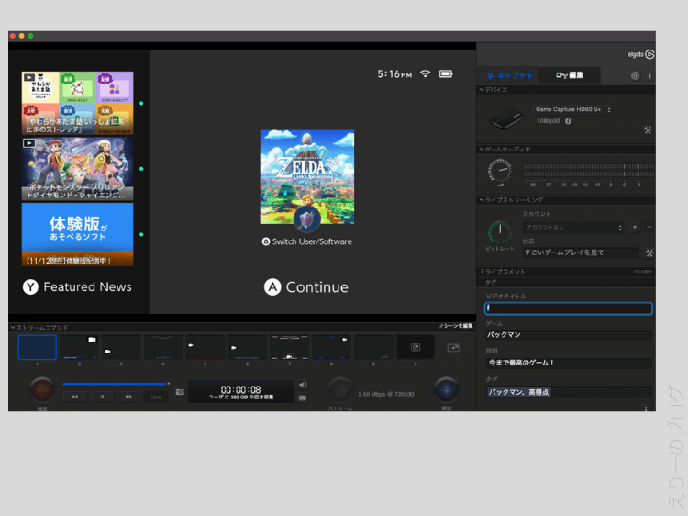Open streaming settings tools icon beside status
688x516 pixels.
tap(649, 252)
